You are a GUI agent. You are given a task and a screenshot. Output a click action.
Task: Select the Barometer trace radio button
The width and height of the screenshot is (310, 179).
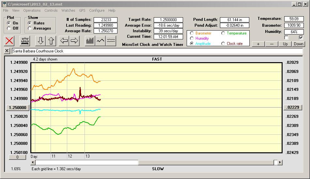192,33
